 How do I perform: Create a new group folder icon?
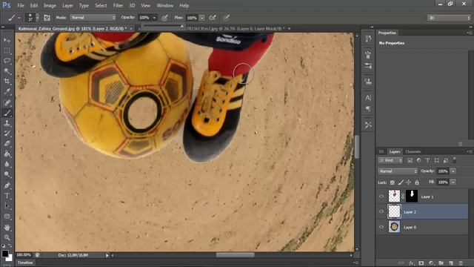tap(441, 263)
